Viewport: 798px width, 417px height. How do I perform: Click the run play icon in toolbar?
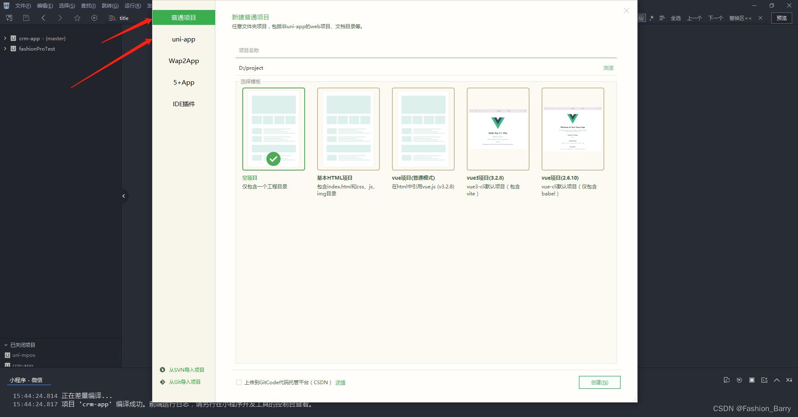[x=94, y=18]
